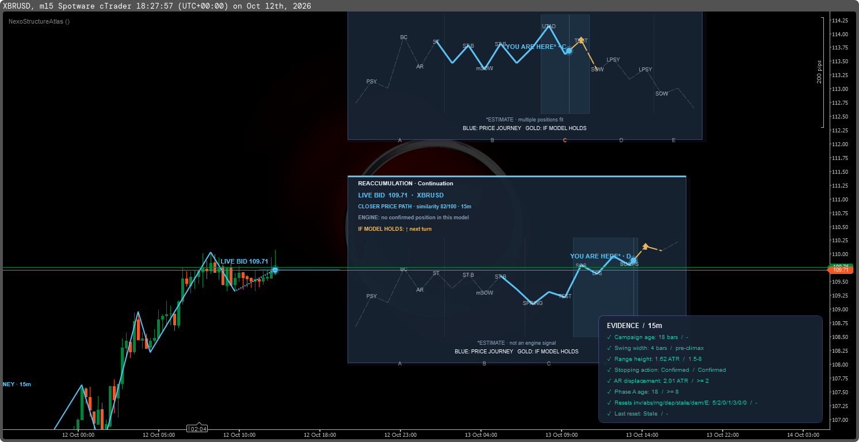Image resolution: width=859 pixels, height=442 pixels.
Task: Click "ENGINE: no confirmed position in this model"
Action: [x=414, y=218]
